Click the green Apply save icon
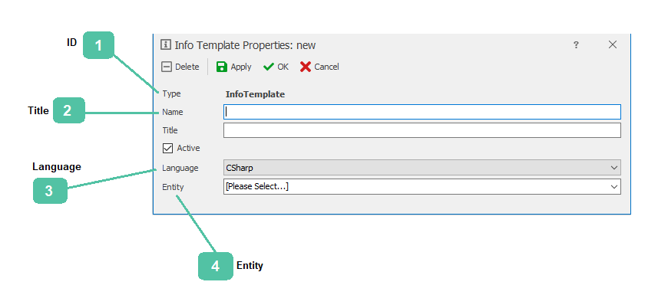Image resolution: width=658 pixels, height=295 pixels. point(222,67)
